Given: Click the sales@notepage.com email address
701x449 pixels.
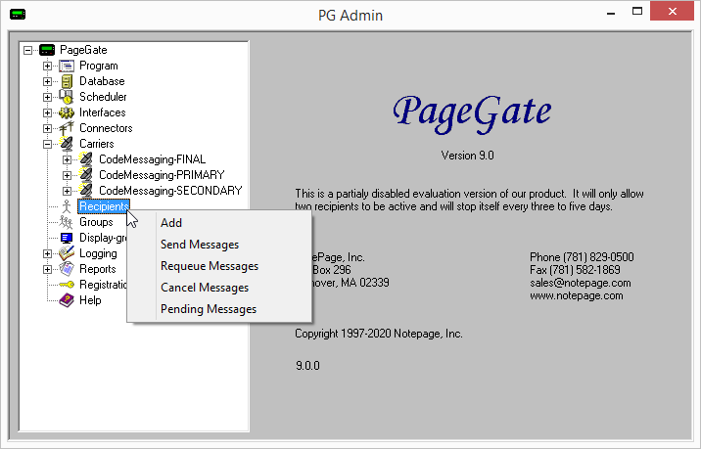Looking at the screenshot, I should click(x=581, y=283).
